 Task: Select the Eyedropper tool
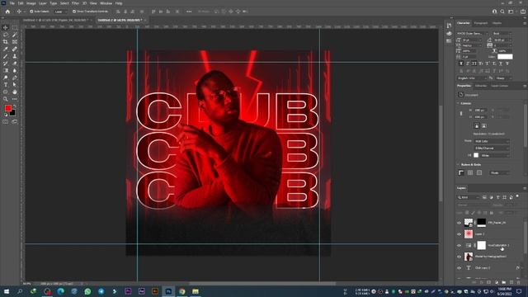[6, 49]
